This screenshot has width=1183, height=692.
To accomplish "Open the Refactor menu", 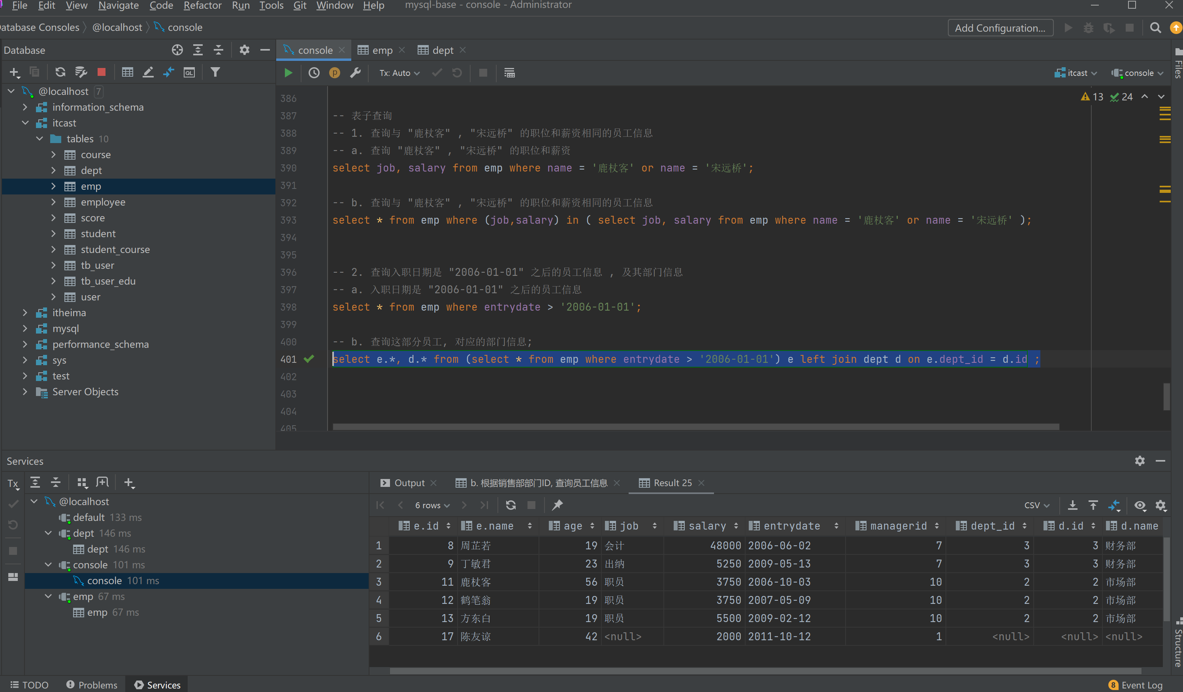I will (x=202, y=6).
